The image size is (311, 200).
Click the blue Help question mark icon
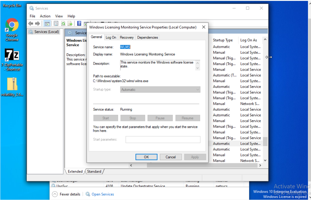pos(79,24)
